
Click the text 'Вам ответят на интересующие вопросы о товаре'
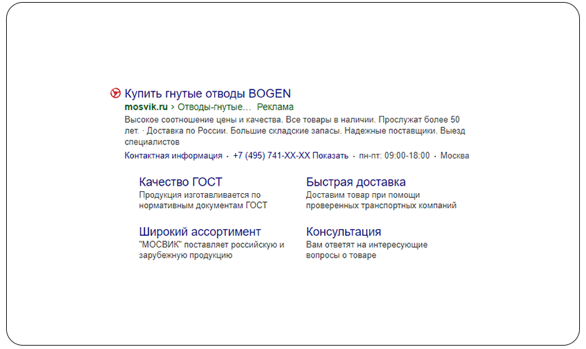[367, 250]
